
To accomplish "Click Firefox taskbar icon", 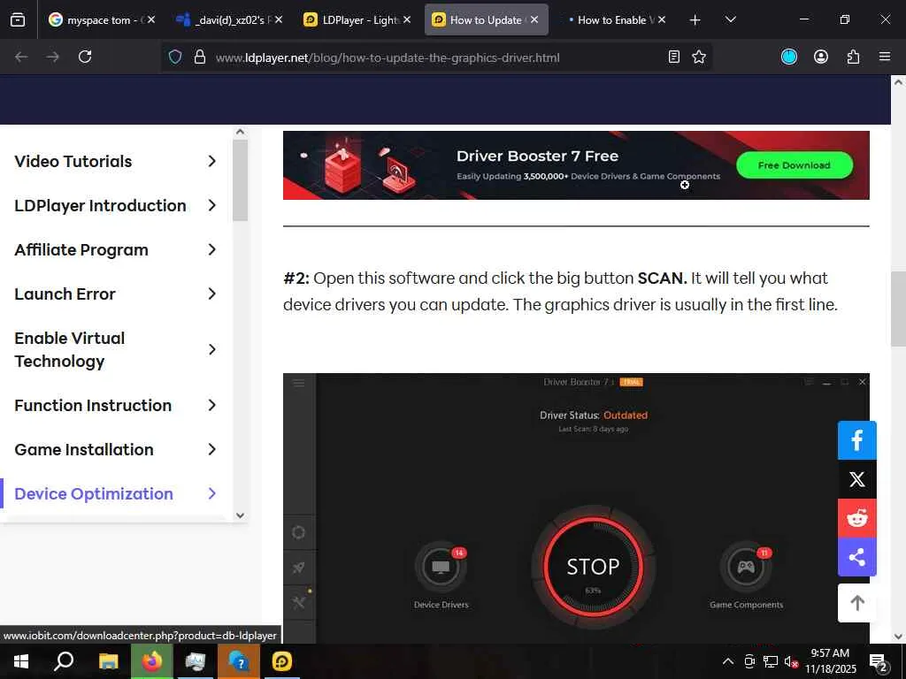I will point(152,661).
